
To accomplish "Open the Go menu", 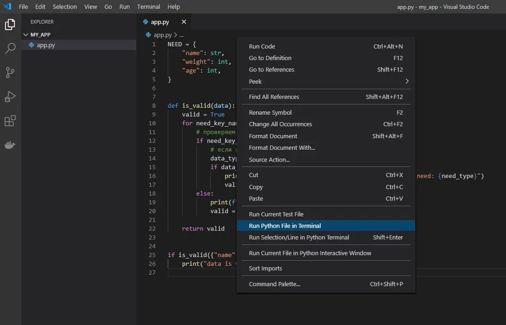I will (x=108, y=6).
